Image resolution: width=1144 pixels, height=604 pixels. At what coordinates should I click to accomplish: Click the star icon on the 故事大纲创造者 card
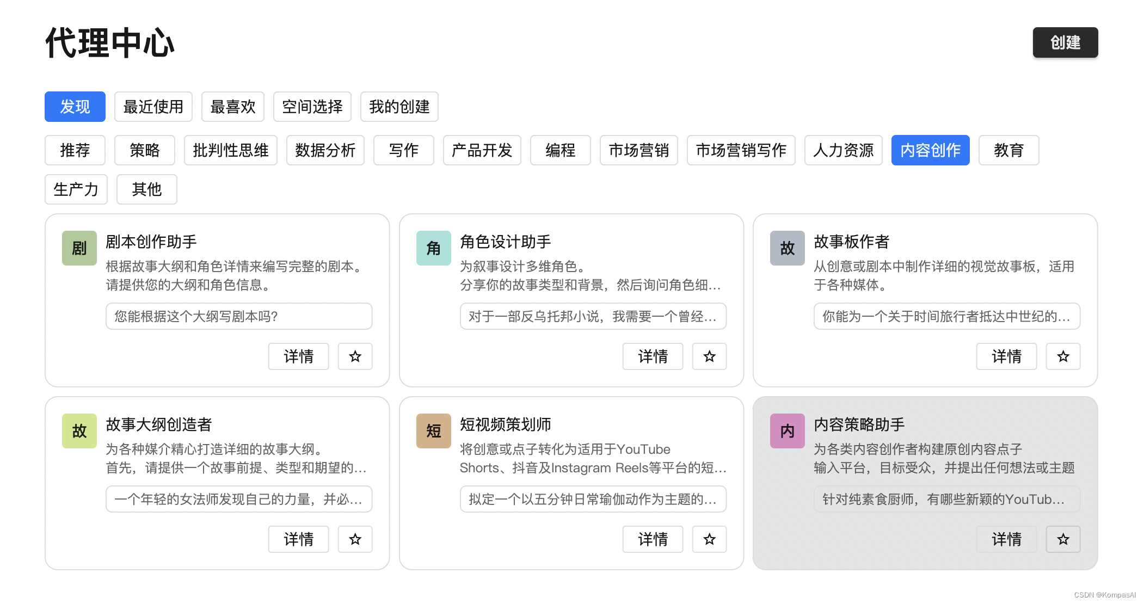coord(355,539)
